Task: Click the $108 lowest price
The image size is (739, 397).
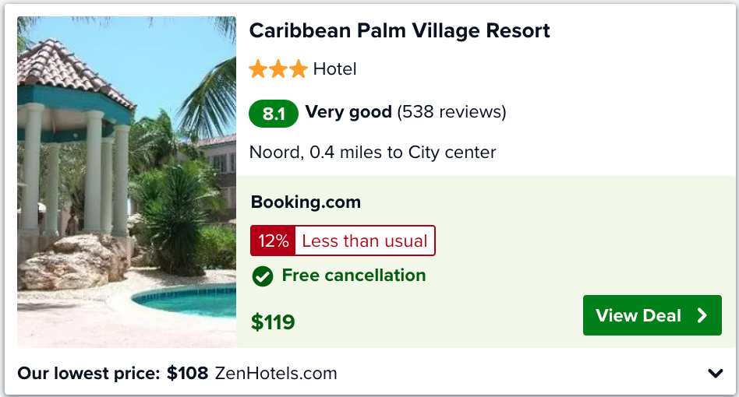Action: click(188, 374)
